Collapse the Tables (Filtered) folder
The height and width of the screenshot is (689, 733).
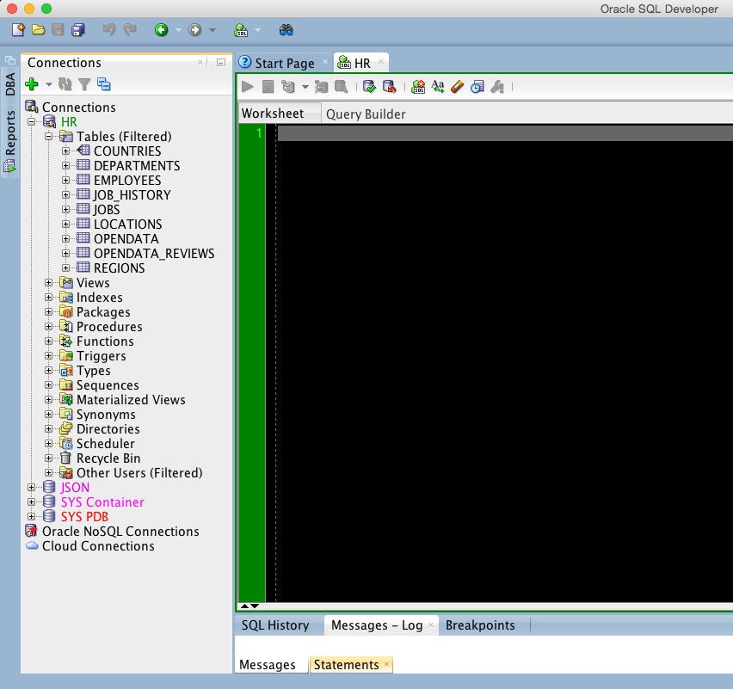coord(49,137)
